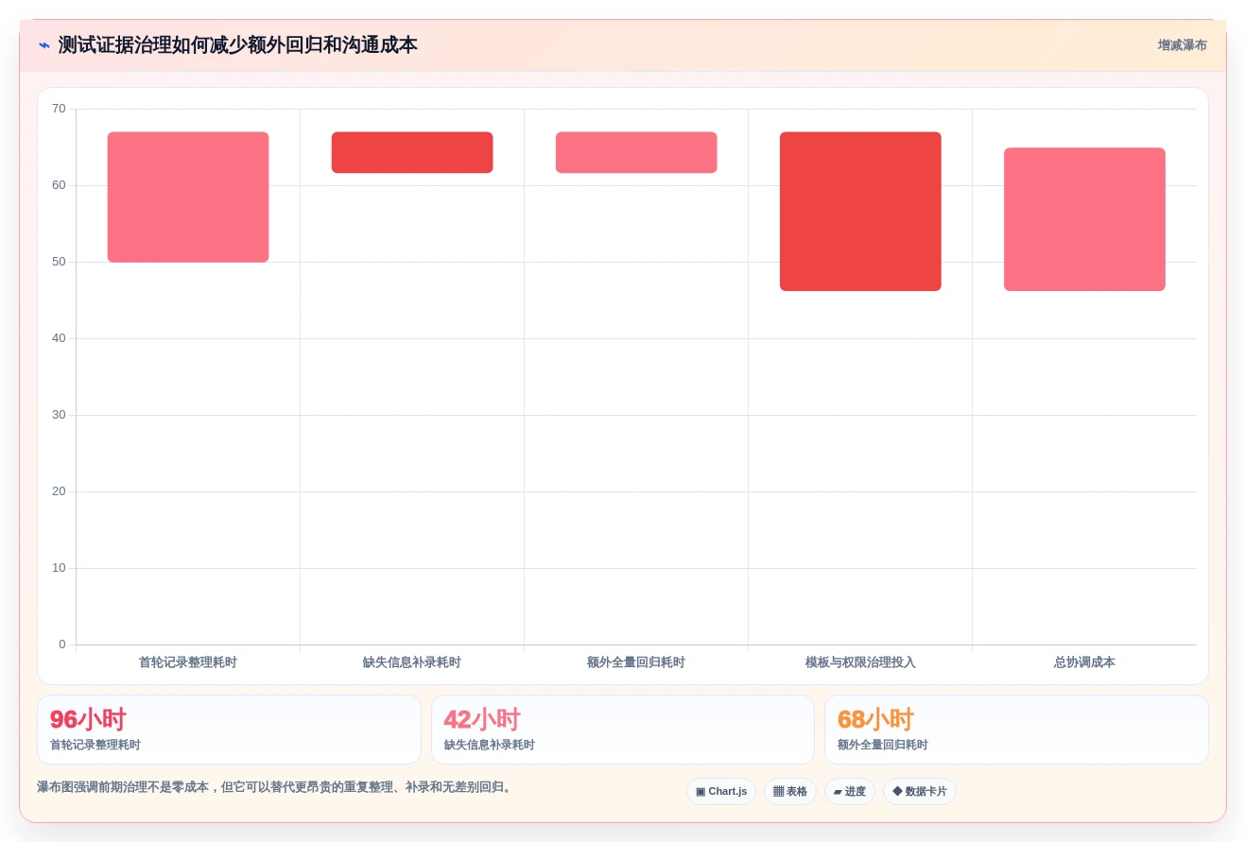Screen dimensions: 1246x842
Task: Click y-axis tick value 50
Action: (59, 262)
